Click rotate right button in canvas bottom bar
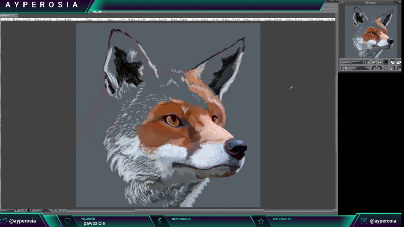 point(57,211)
